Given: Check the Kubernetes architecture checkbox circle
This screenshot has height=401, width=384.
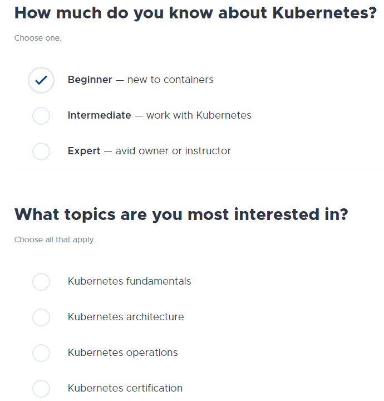Looking at the screenshot, I should tap(41, 317).
